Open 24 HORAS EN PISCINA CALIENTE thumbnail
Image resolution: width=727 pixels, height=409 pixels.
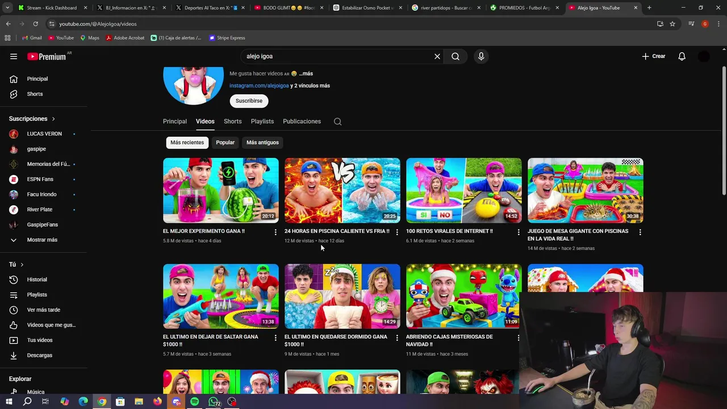(x=342, y=190)
